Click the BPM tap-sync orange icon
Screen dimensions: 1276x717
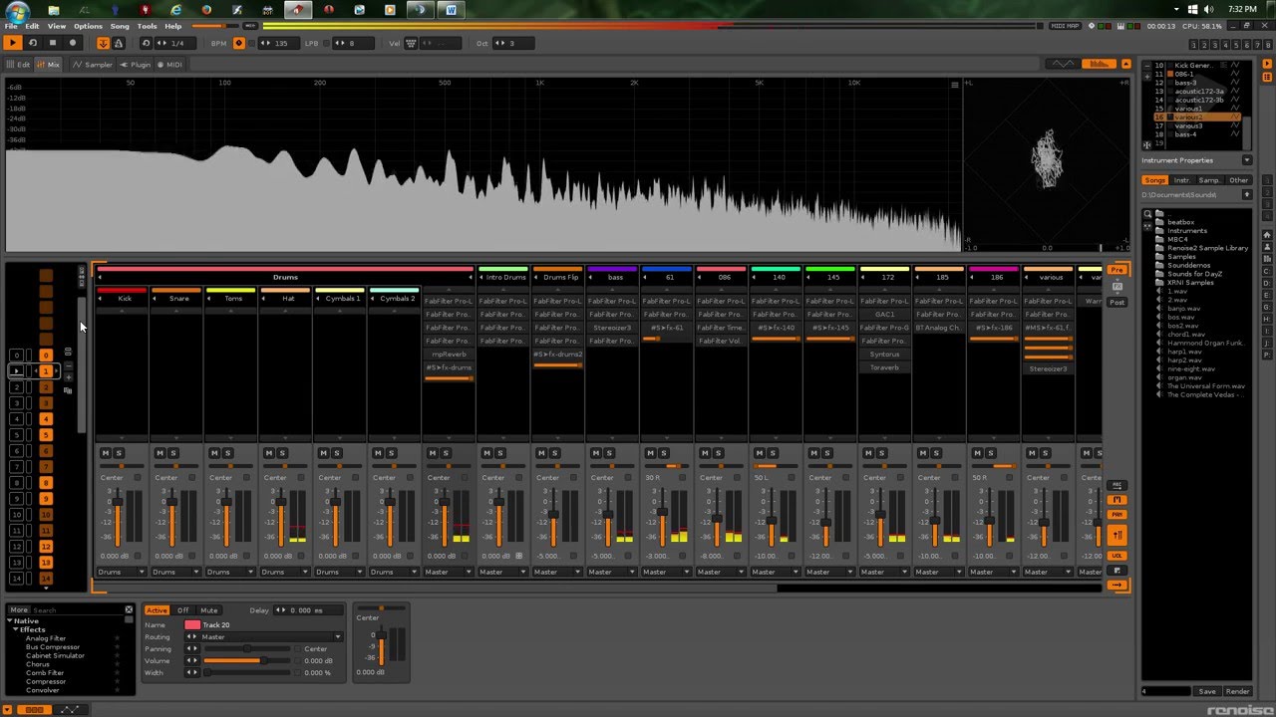click(238, 43)
